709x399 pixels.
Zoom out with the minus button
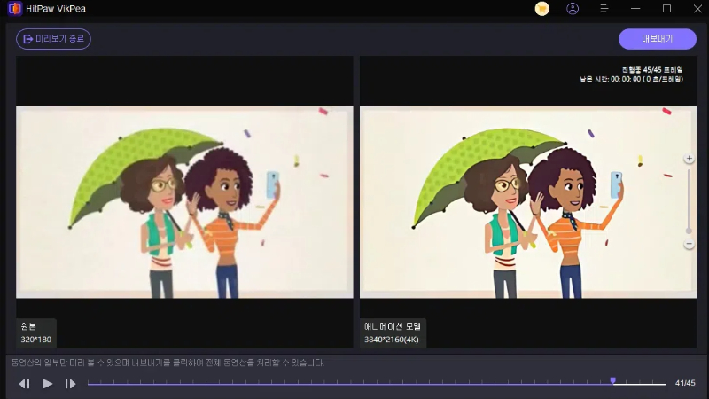coord(689,244)
